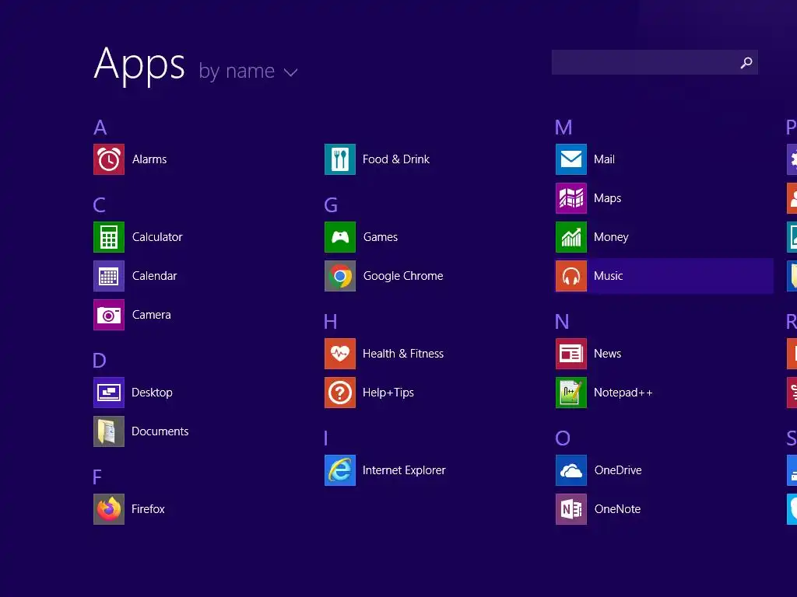Viewport: 797px width, 597px height.
Task: Open the Food & Drink icon
Action: coord(340,159)
